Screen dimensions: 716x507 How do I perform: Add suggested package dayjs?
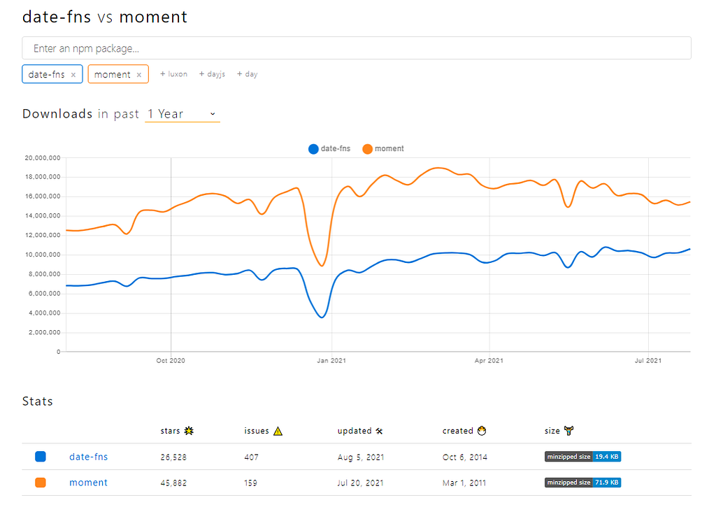tap(212, 74)
